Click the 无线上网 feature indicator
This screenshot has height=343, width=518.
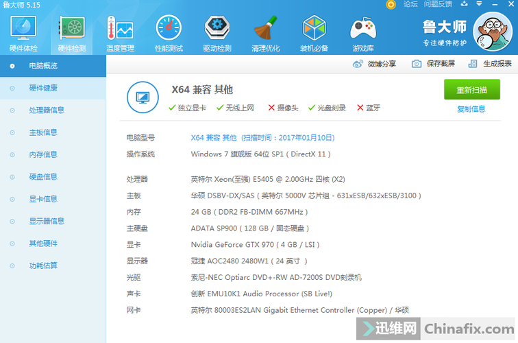235,108
